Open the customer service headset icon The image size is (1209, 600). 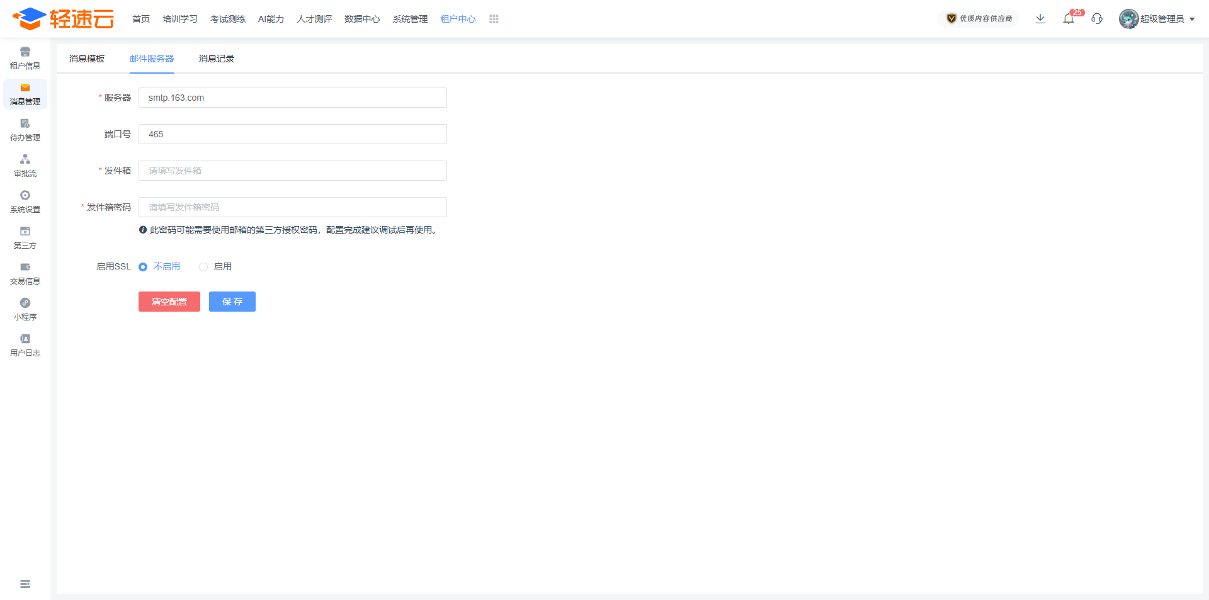1097,19
